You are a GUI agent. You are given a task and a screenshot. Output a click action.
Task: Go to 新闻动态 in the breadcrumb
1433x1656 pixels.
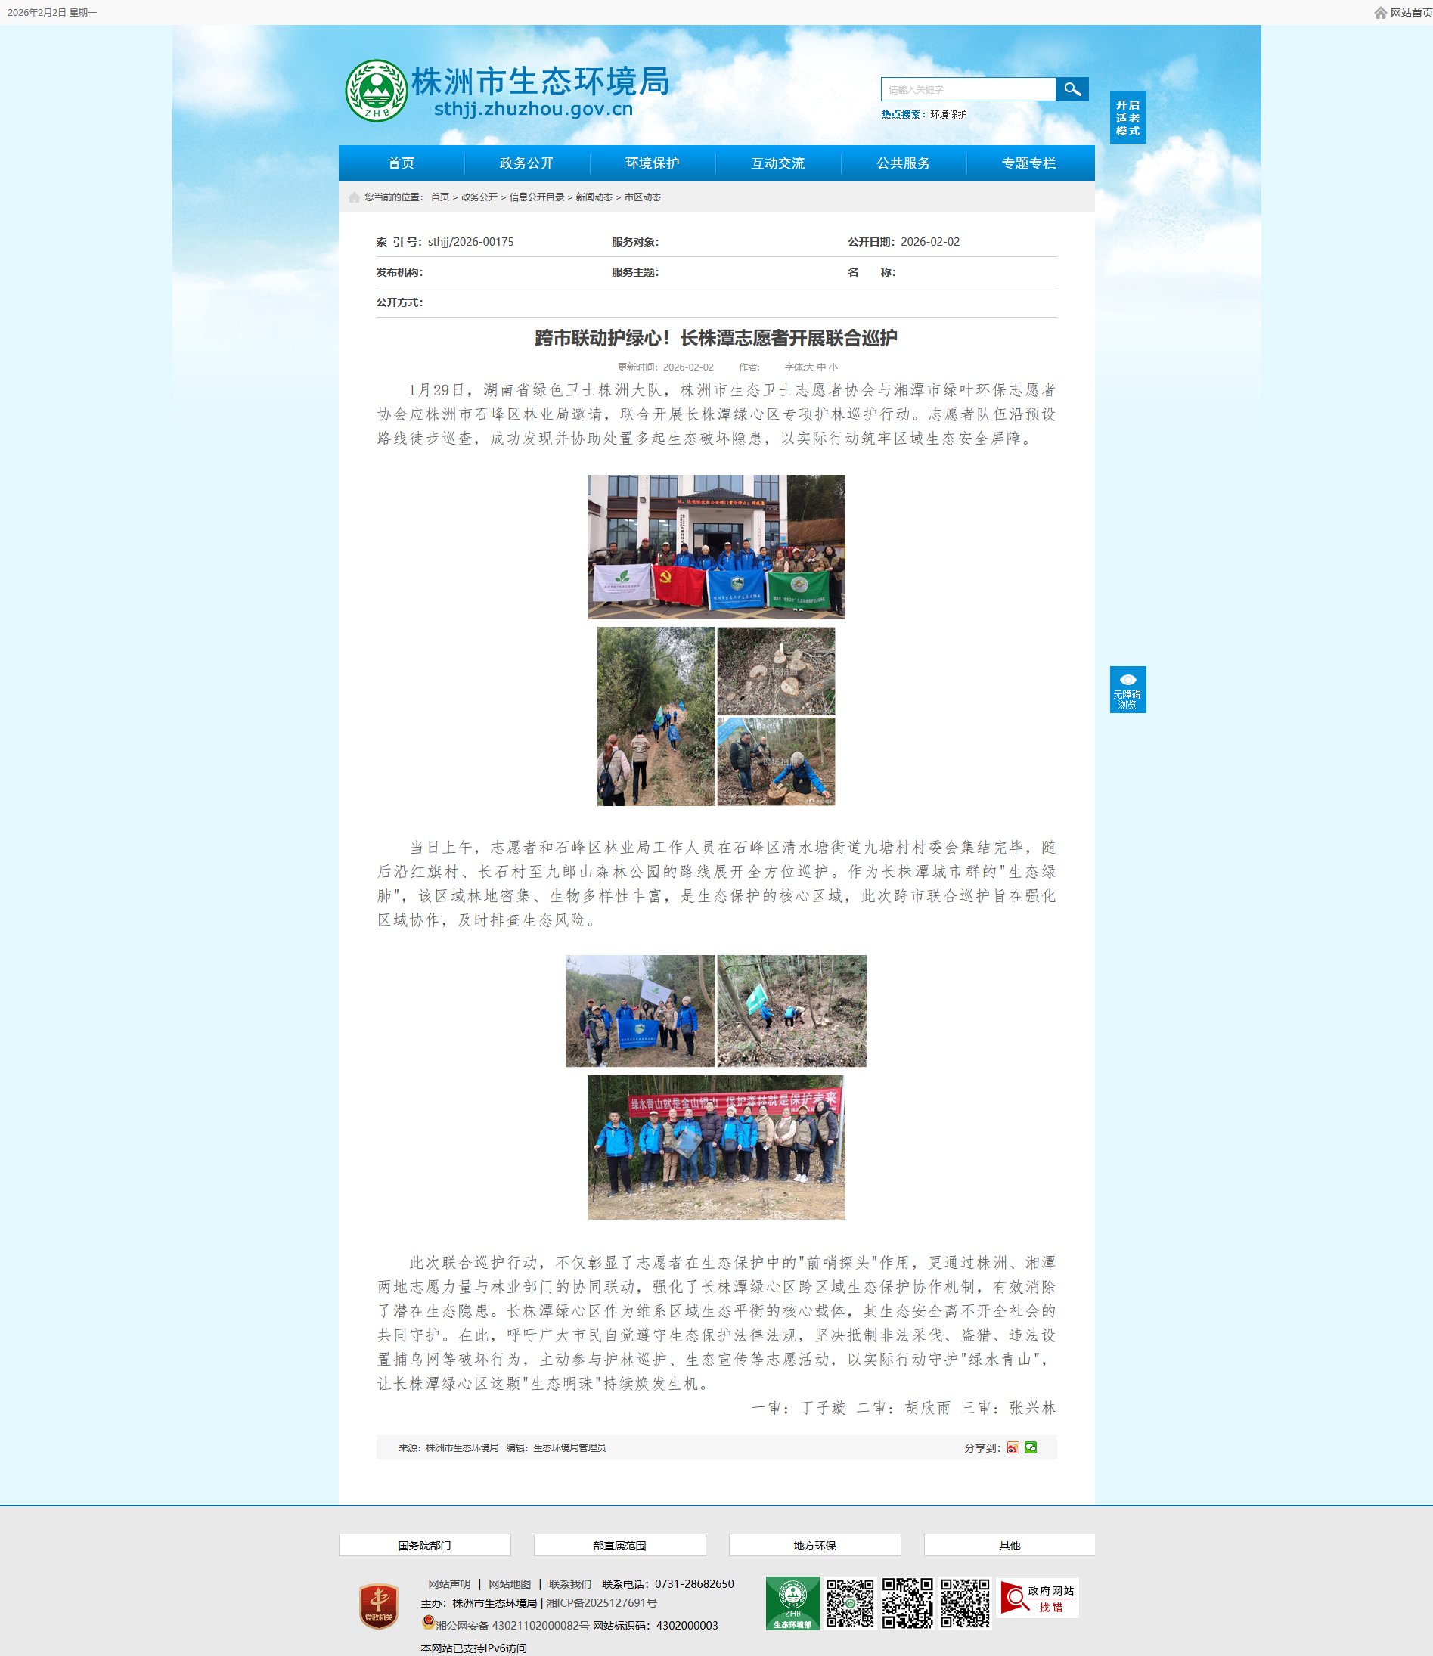pyautogui.click(x=594, y=197)
